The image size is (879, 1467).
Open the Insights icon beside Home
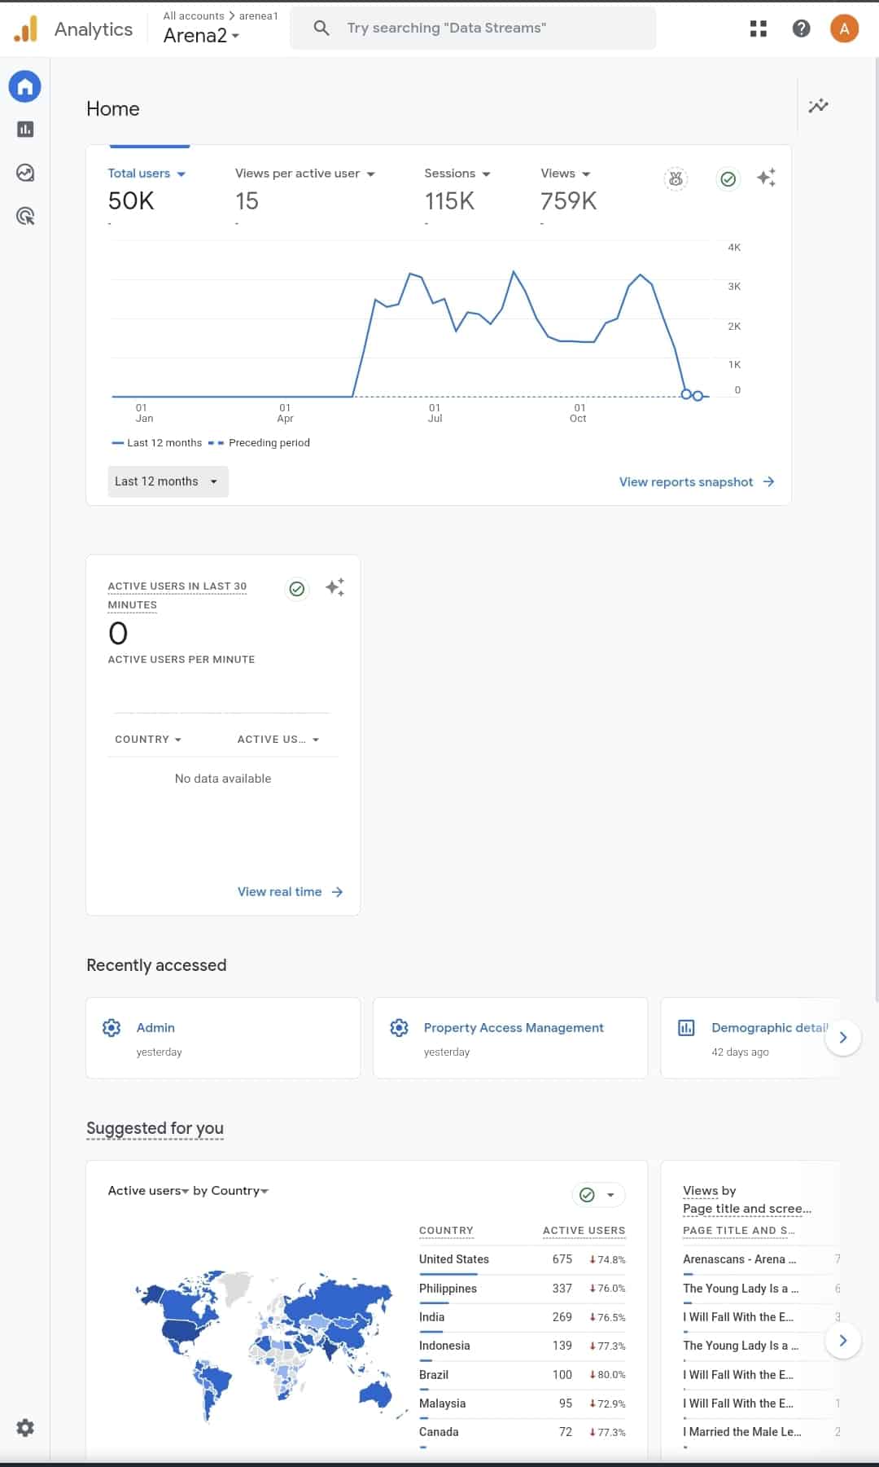(x=818, y=106)
